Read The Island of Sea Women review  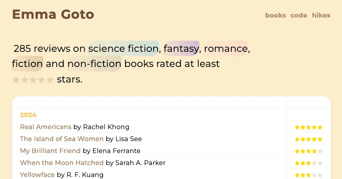(x=62, y=139)
